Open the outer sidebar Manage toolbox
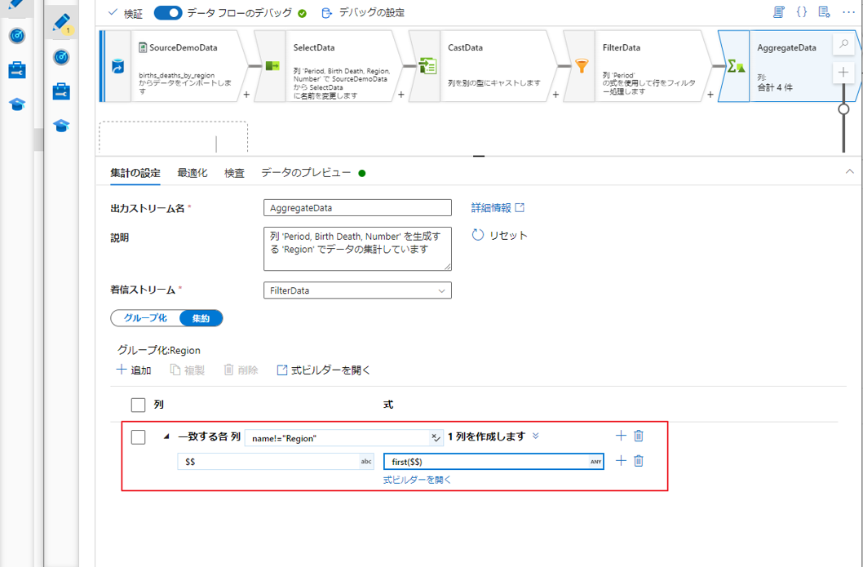 [17, 70]
